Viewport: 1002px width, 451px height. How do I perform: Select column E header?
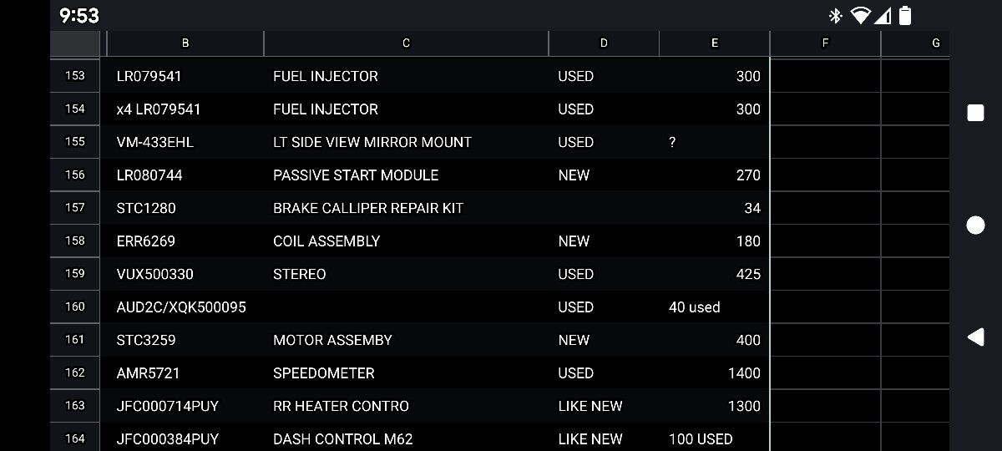pos(714,43)
